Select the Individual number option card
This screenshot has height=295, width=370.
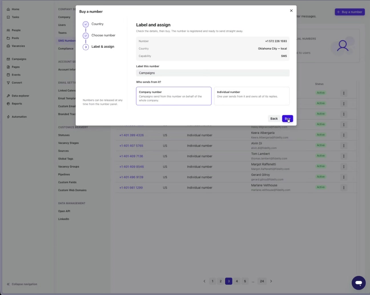[x=252, y=96]
